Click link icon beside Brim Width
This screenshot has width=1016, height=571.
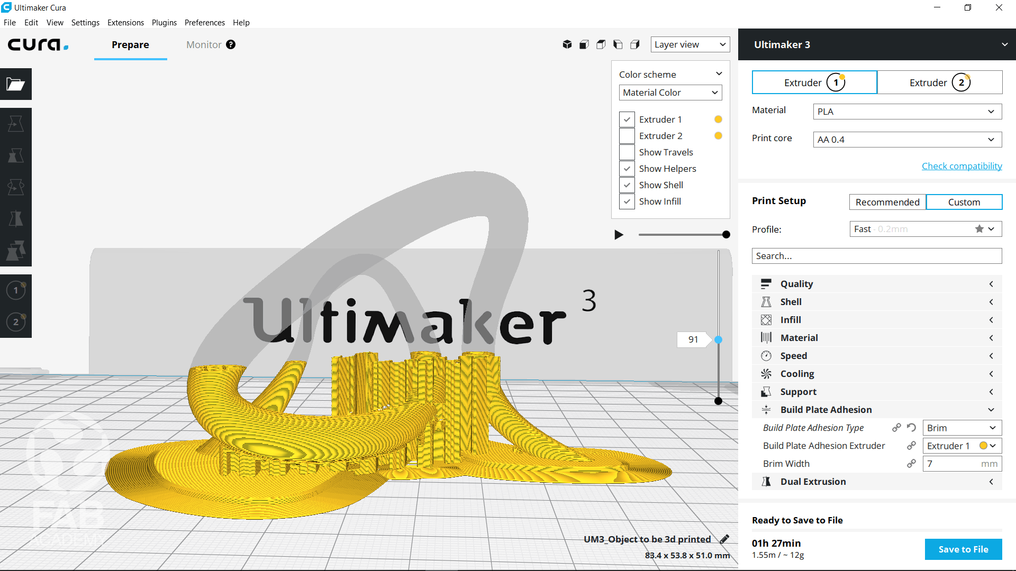click(911, 464)
